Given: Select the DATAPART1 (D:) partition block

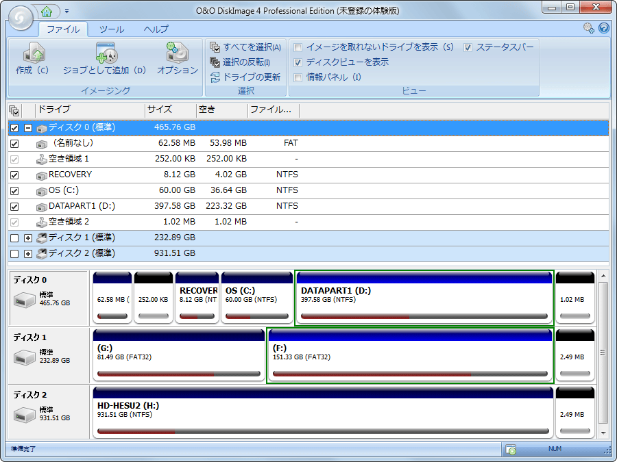Looking at the screenshot, I should click(x=424, y=298).
